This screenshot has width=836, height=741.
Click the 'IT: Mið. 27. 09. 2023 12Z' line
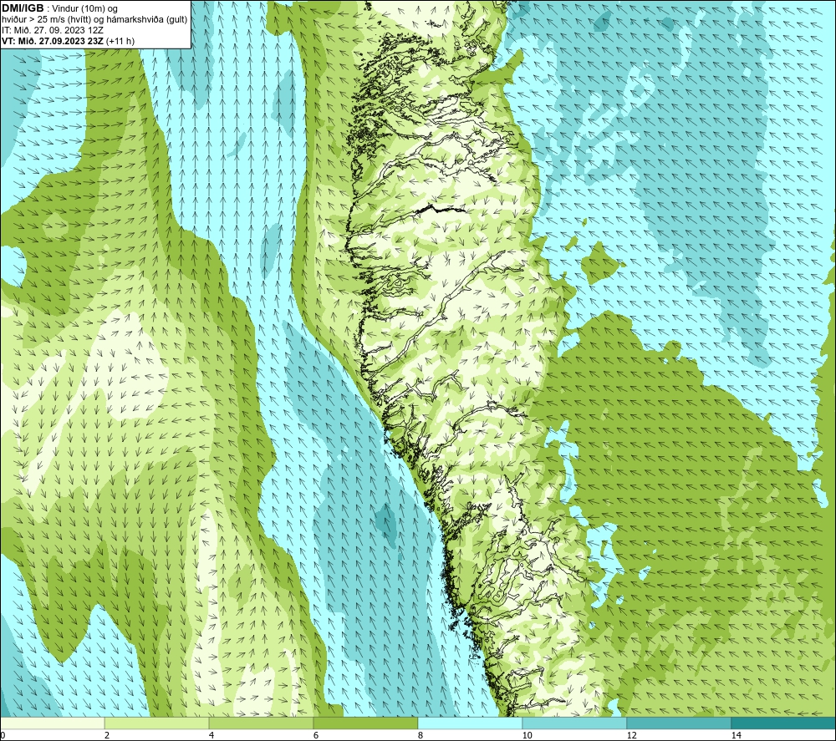click(x=53, y=30)
